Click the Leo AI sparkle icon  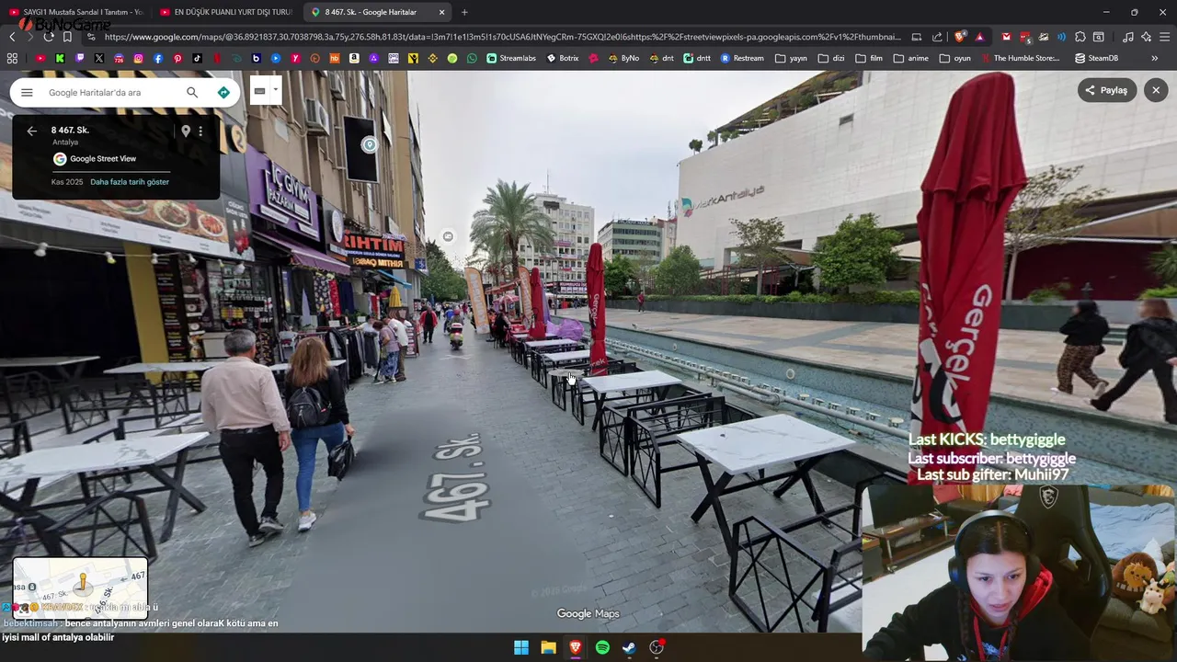pyautogui.click(x=1147, y=37)
